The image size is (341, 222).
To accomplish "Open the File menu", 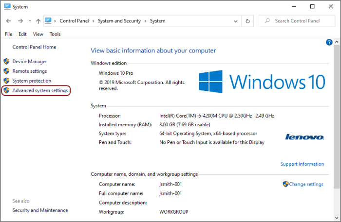I will (x=8, y=34).
